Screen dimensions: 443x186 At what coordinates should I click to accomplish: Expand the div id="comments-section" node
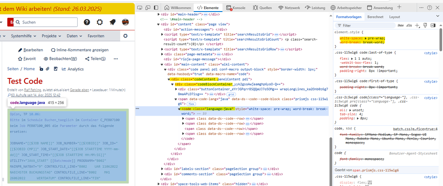[x=162, y=174]
